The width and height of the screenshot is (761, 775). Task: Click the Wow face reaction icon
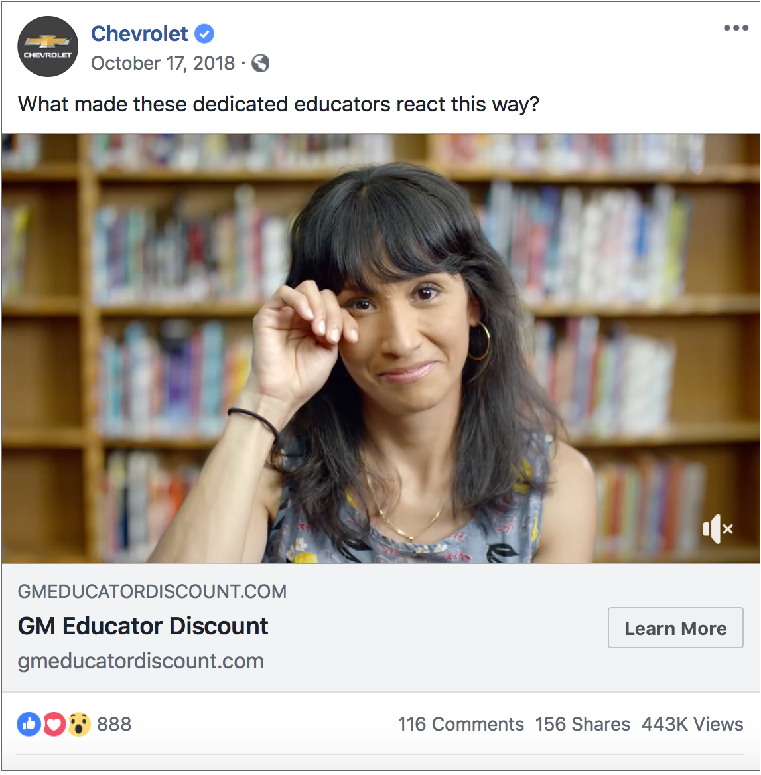[79, 724]
